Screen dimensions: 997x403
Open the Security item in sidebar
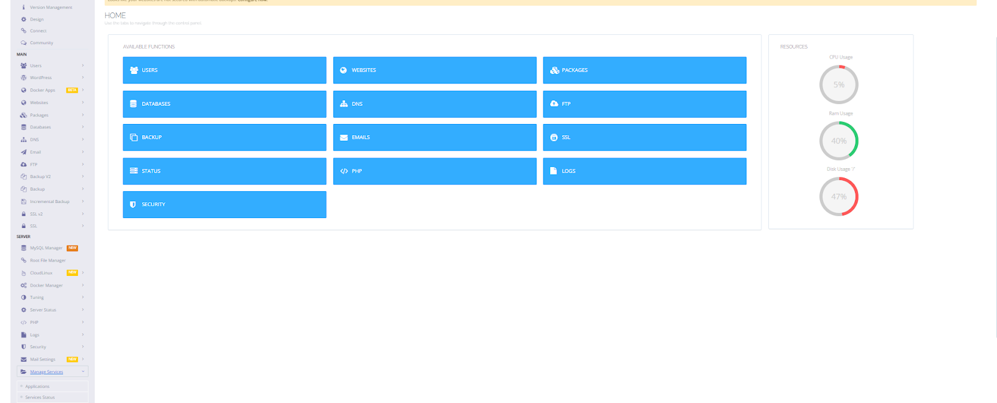coord(53,347)
